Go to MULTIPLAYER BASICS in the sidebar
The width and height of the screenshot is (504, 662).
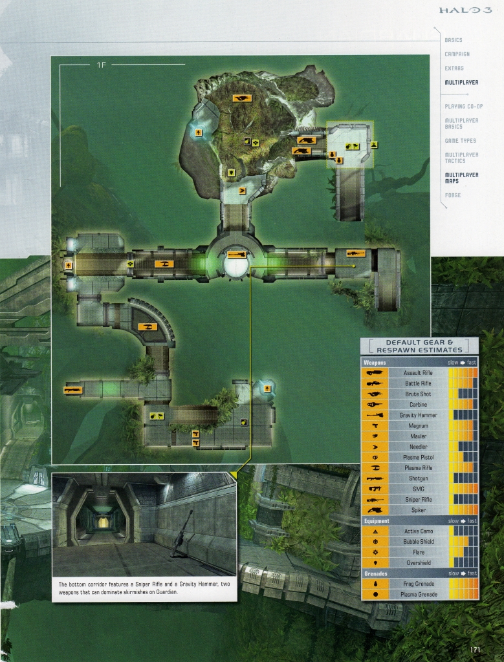(461, 123)
